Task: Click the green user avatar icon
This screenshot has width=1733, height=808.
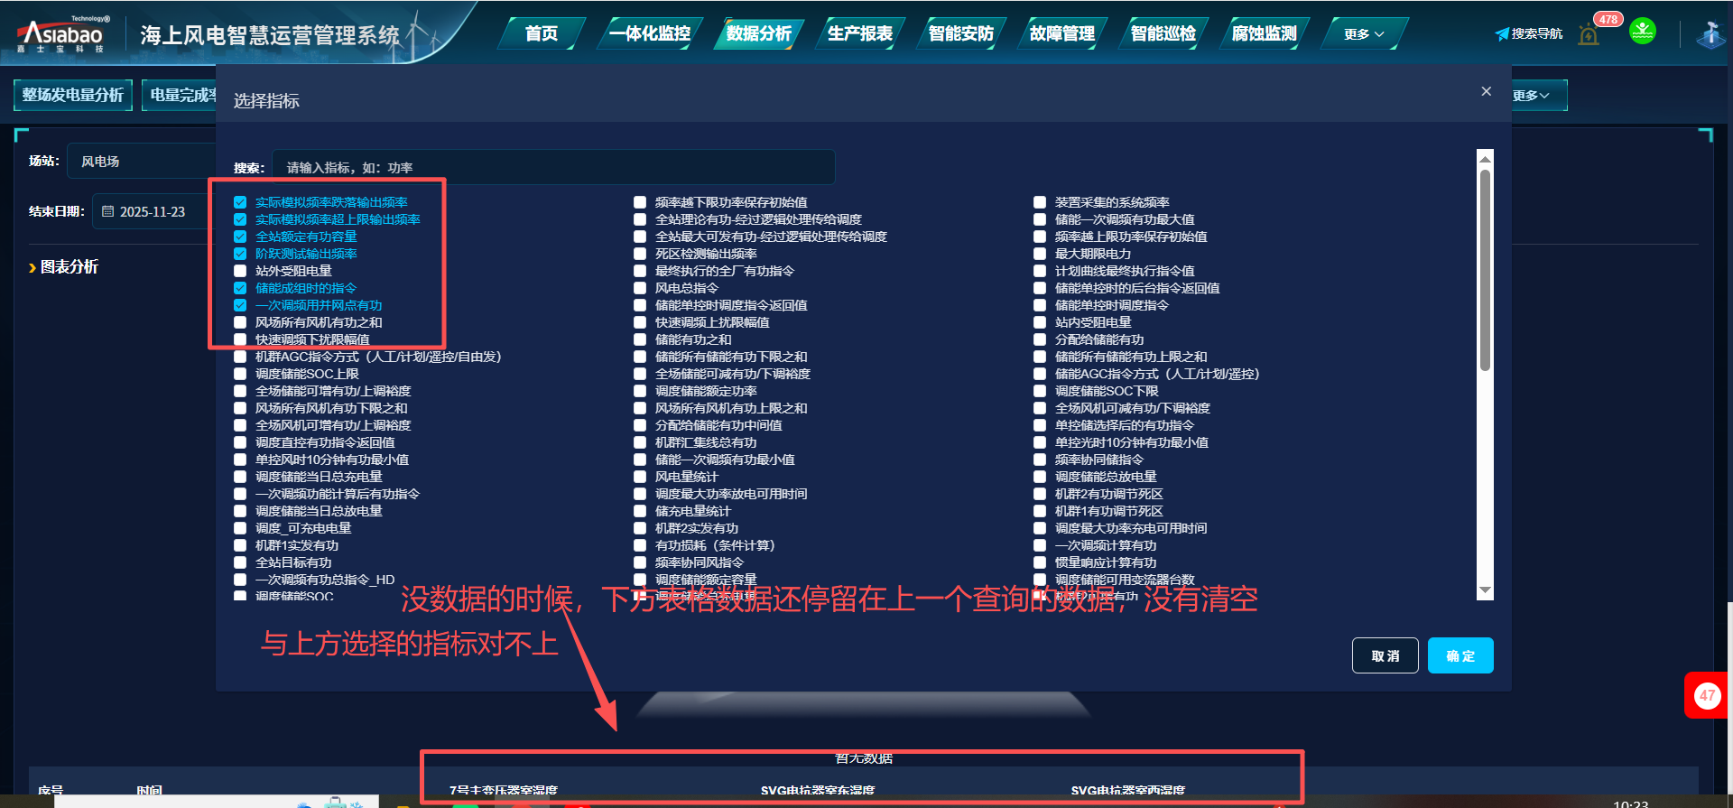Action: coord(1643,32)
